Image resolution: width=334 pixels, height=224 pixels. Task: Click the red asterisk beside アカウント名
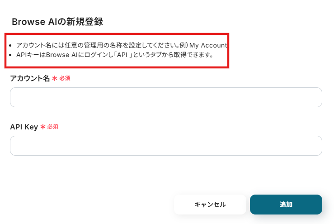click(x=55, y=78)
